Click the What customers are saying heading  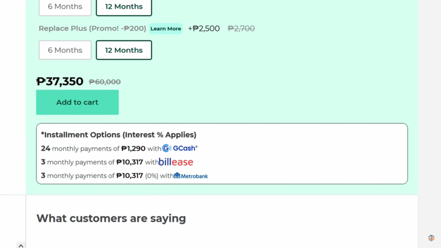pos(111,218)
